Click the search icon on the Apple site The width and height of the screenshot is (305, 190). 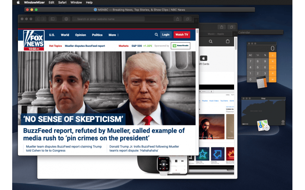210,41
